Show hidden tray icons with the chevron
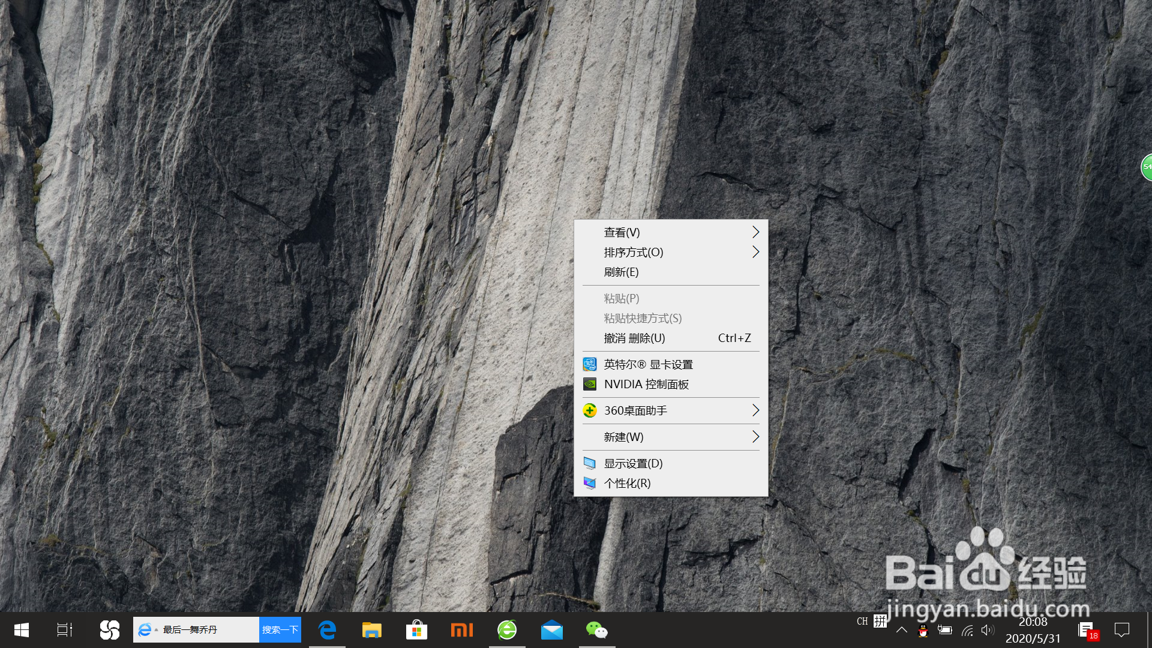This screenshot has width=1152, height=648. tap(902, 631)
